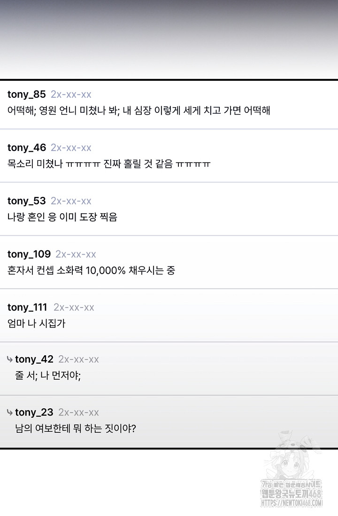Open the tony_85 username link
The height and width of the screenshot is (516, 338).
[27, 94]
